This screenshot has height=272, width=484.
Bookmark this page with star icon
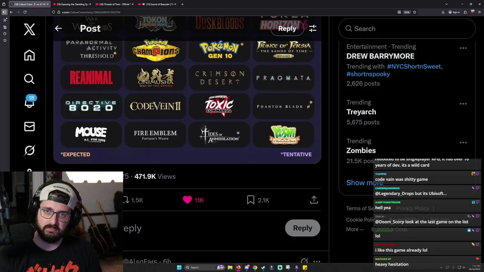tap(414, 12)
